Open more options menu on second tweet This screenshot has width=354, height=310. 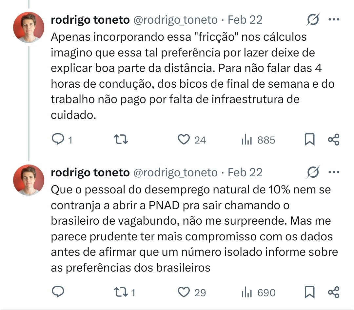click(x=334, y=172)
